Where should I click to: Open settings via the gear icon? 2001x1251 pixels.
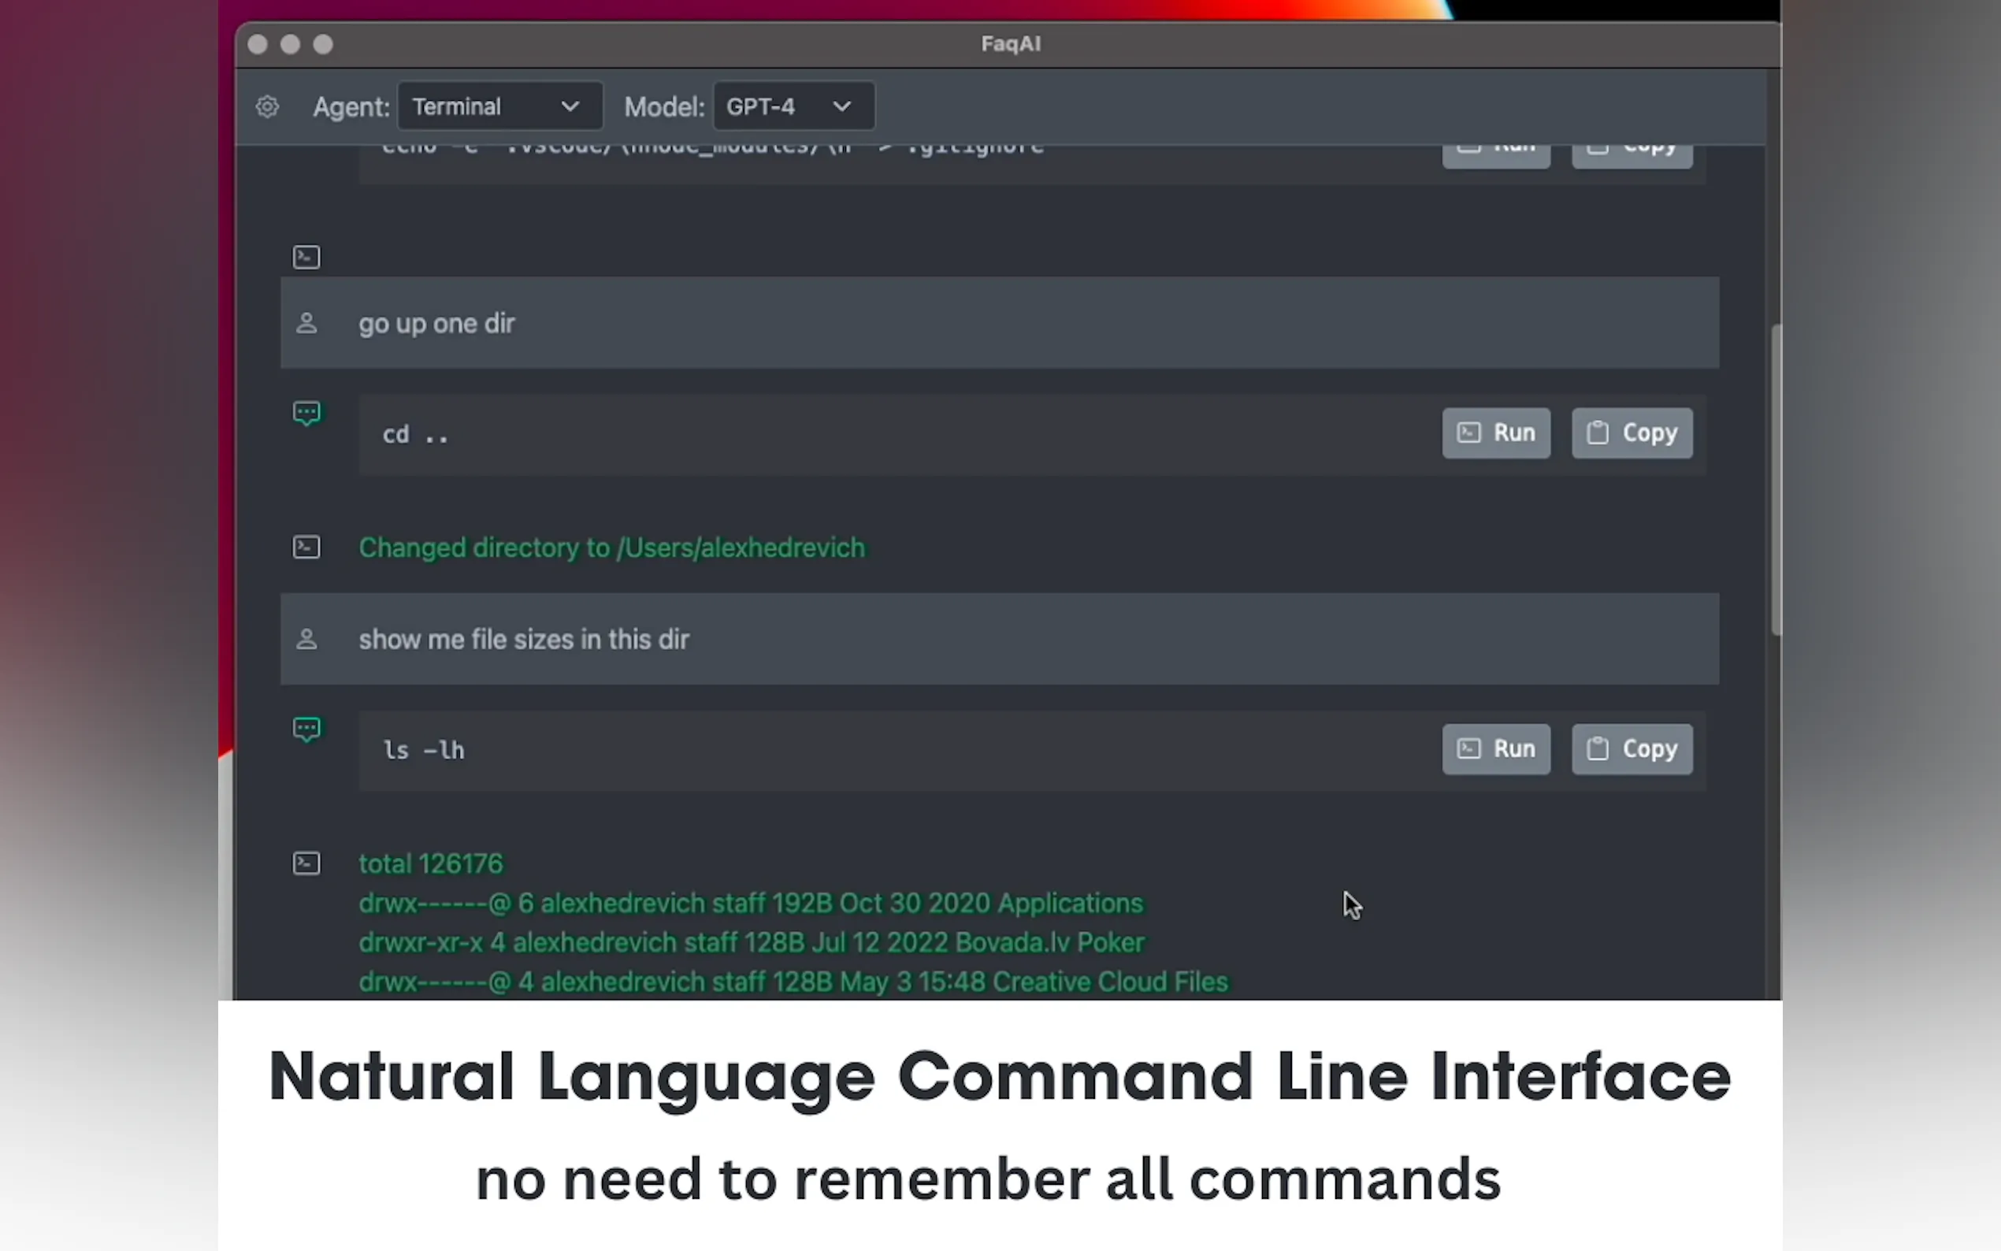(266, 106)
